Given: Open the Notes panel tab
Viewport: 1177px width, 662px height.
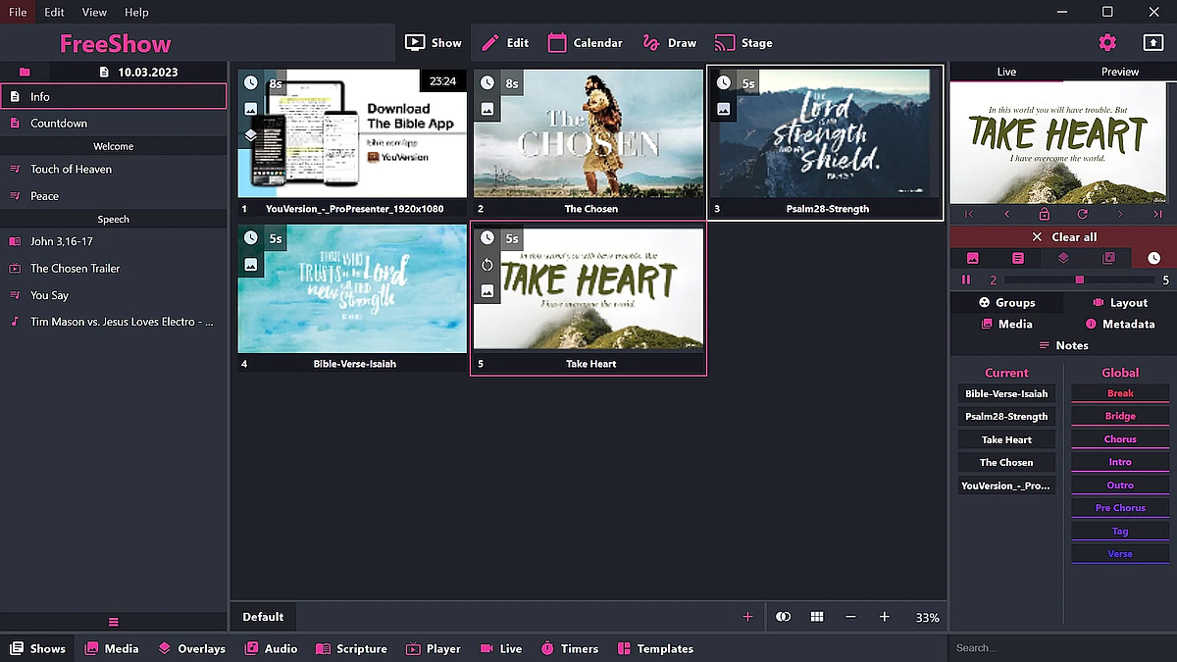Looking at the screenshot, I should [x=1063, y=345].
